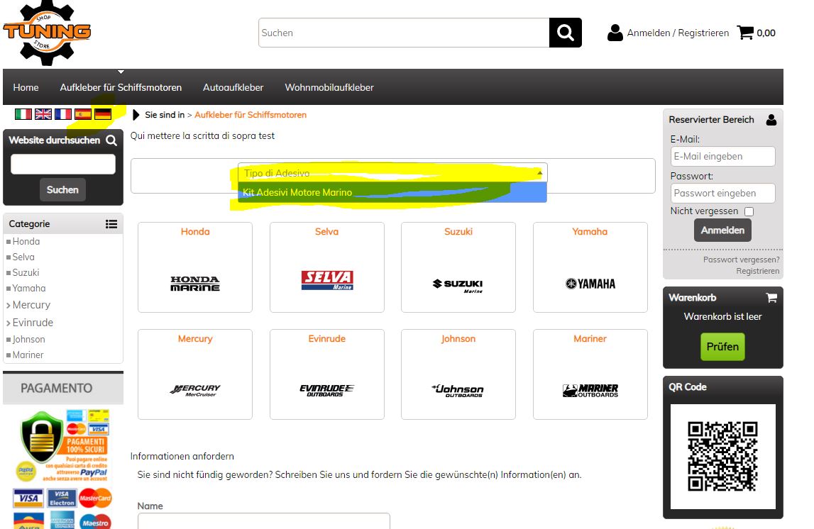Click the Anmelden login button

pos(722,230)
